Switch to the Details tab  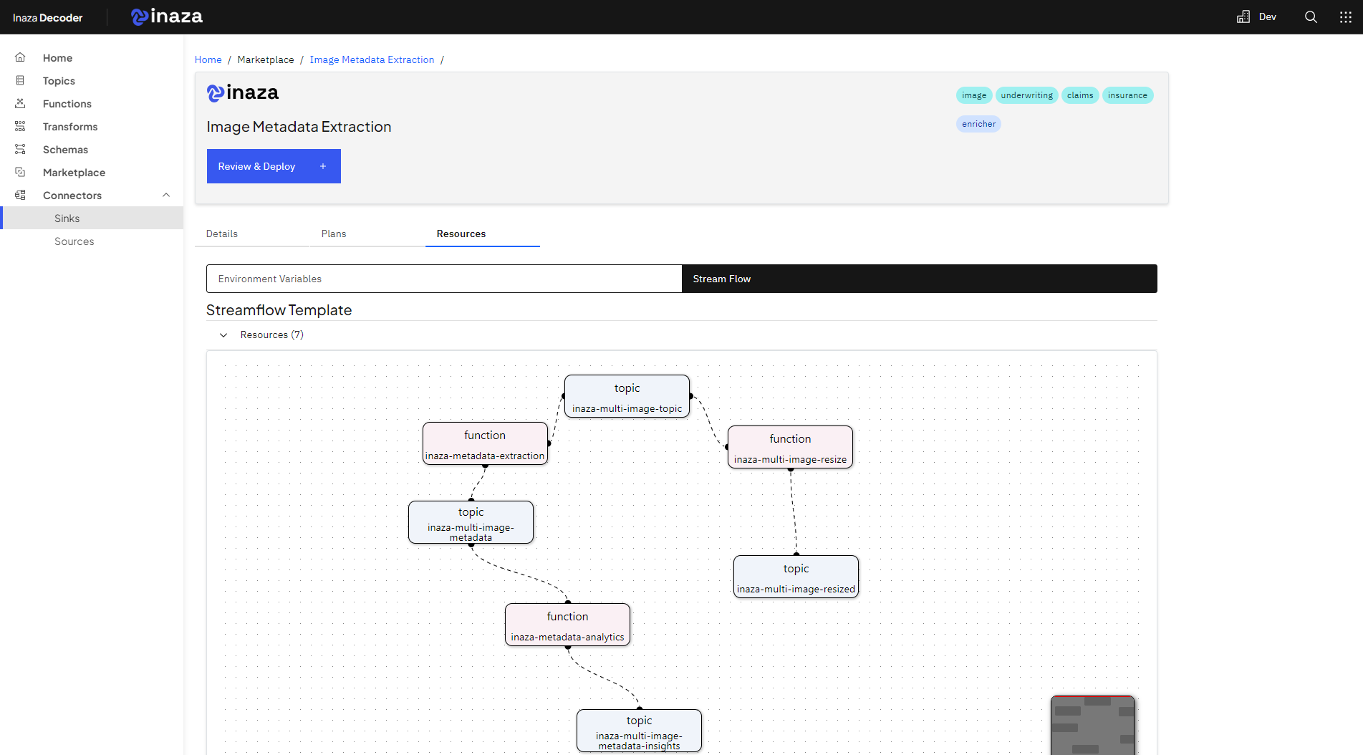point(221,234)
